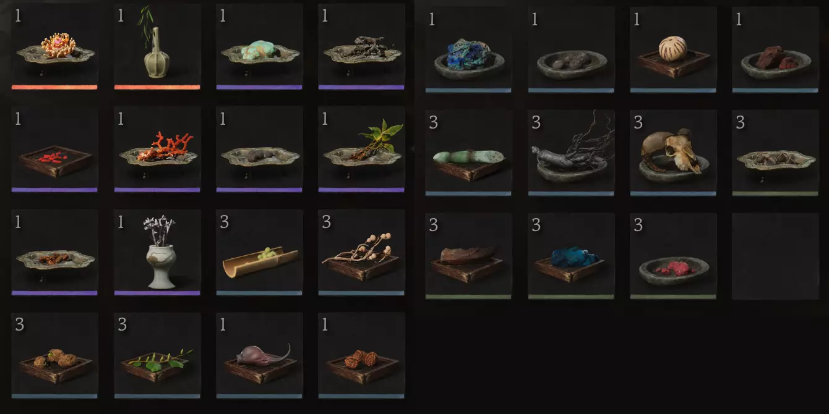Viewport: 829px width, 414px height.
Task: Choose the branch with beige round seeds
Action: [361, 252]
